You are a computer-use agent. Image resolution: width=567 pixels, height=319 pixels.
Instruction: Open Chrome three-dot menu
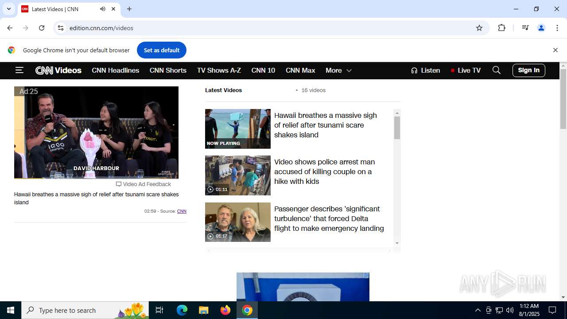[x=557, y=28]
